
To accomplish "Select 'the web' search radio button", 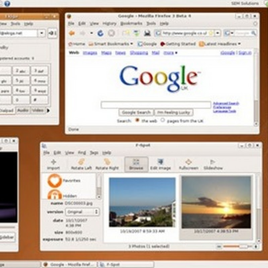I will [137, 121].
